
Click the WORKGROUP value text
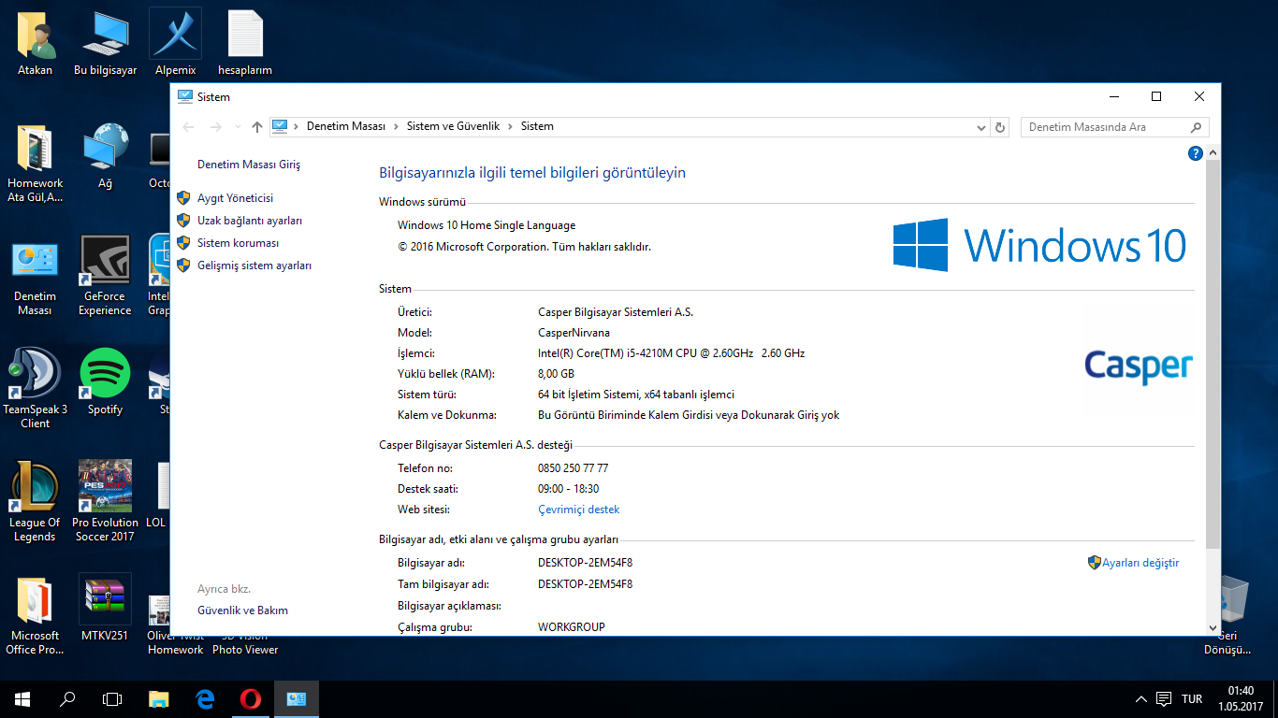tap(571, 626)
